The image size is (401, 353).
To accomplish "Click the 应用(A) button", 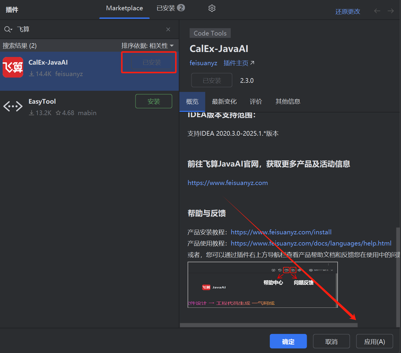I will click(375, 341).
